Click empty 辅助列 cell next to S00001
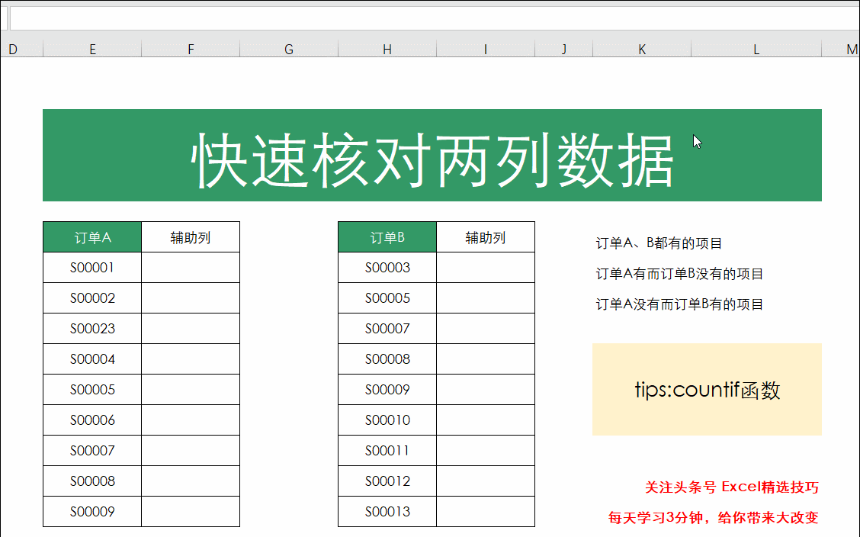Viewport: 860px width, 537px height. tap(191, 268)
